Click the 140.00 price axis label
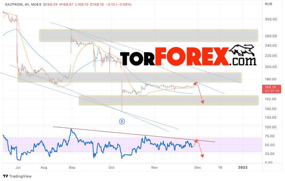Screen dimensions: 285x181 point(271,109)
